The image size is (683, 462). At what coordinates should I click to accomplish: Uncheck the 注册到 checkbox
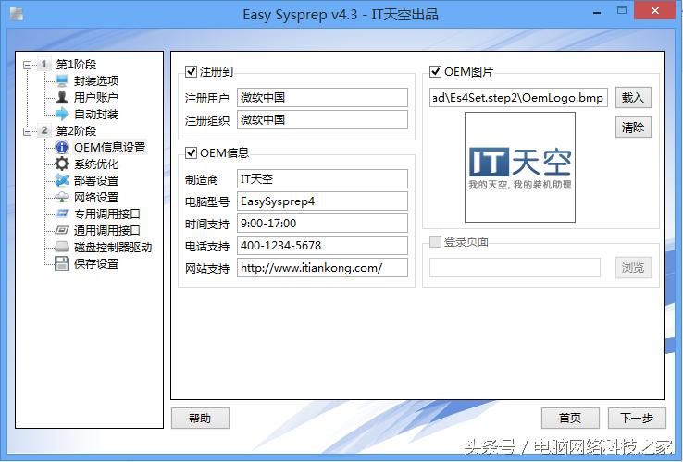pos(191,71)
